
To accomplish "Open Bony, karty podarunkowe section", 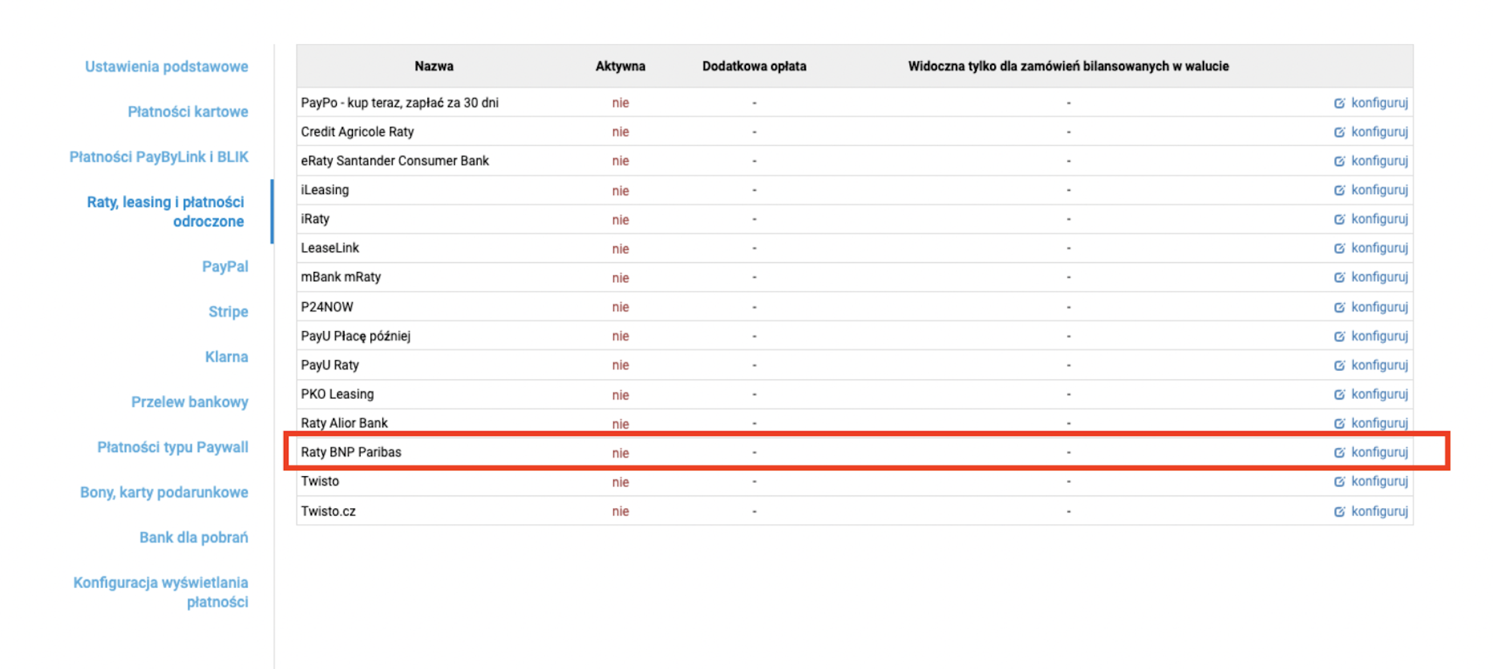I will [164, 492].
